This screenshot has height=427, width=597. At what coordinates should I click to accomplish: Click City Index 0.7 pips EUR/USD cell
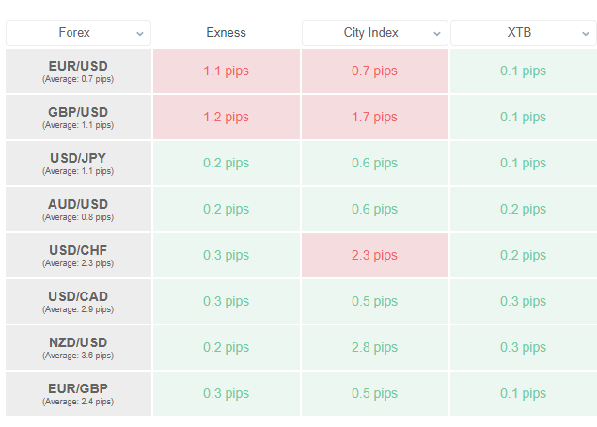coord(374,71)
